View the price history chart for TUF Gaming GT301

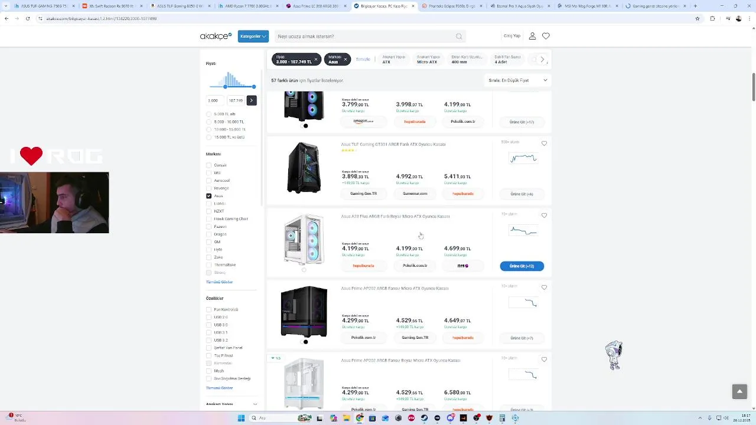point(523,158)
